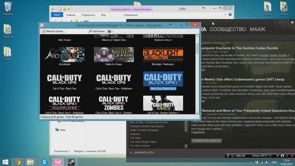This screenshot has width=295, height=166.
Task: Open the Flashpoint Overlords Humble Codies Bundle news headline
Action: [240, 48]
